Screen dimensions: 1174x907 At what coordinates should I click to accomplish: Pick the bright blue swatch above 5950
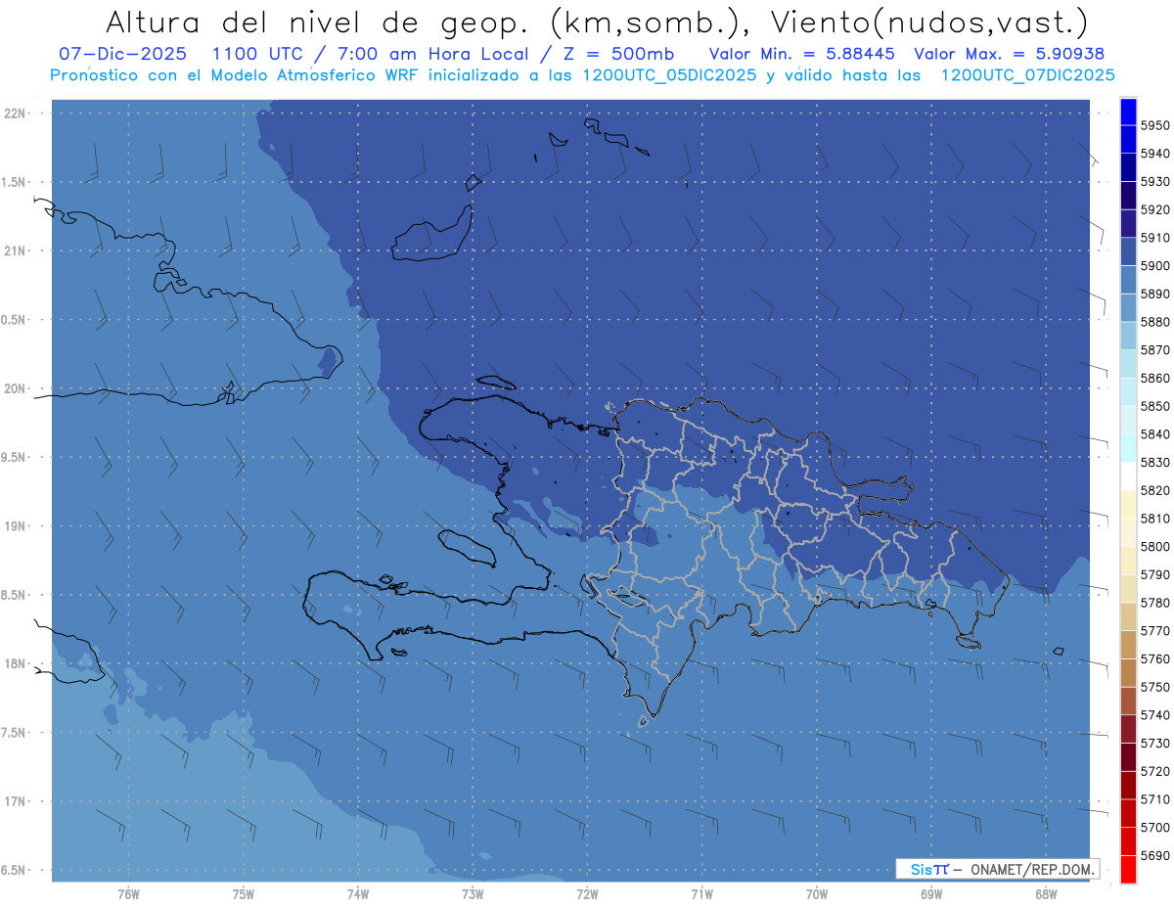(x=1128, y=111)
